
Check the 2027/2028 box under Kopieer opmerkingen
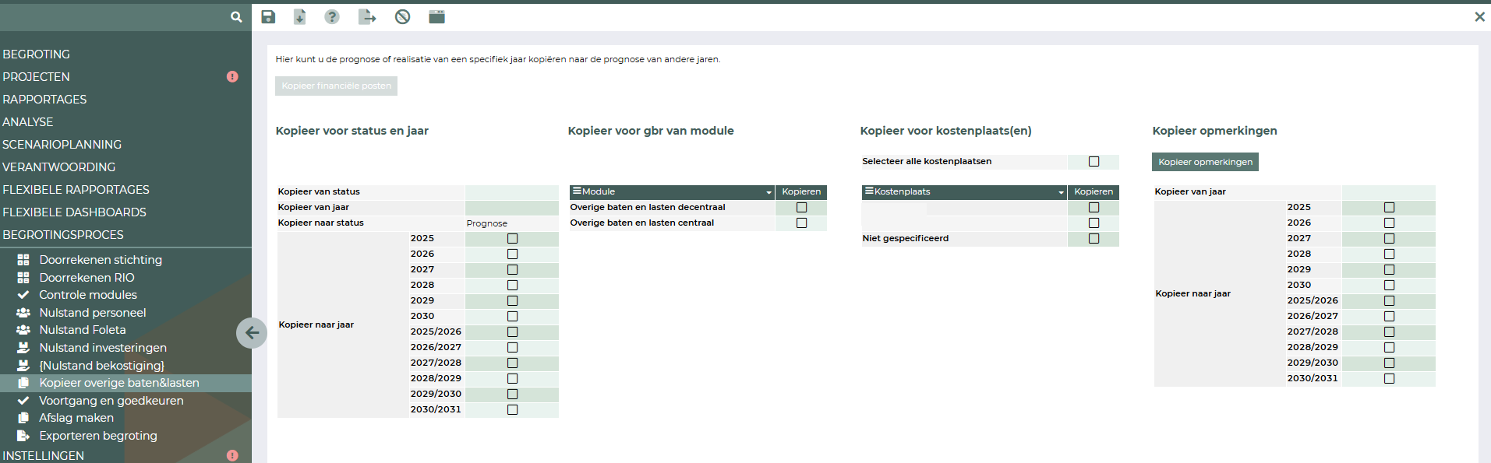pos(1389,332)
